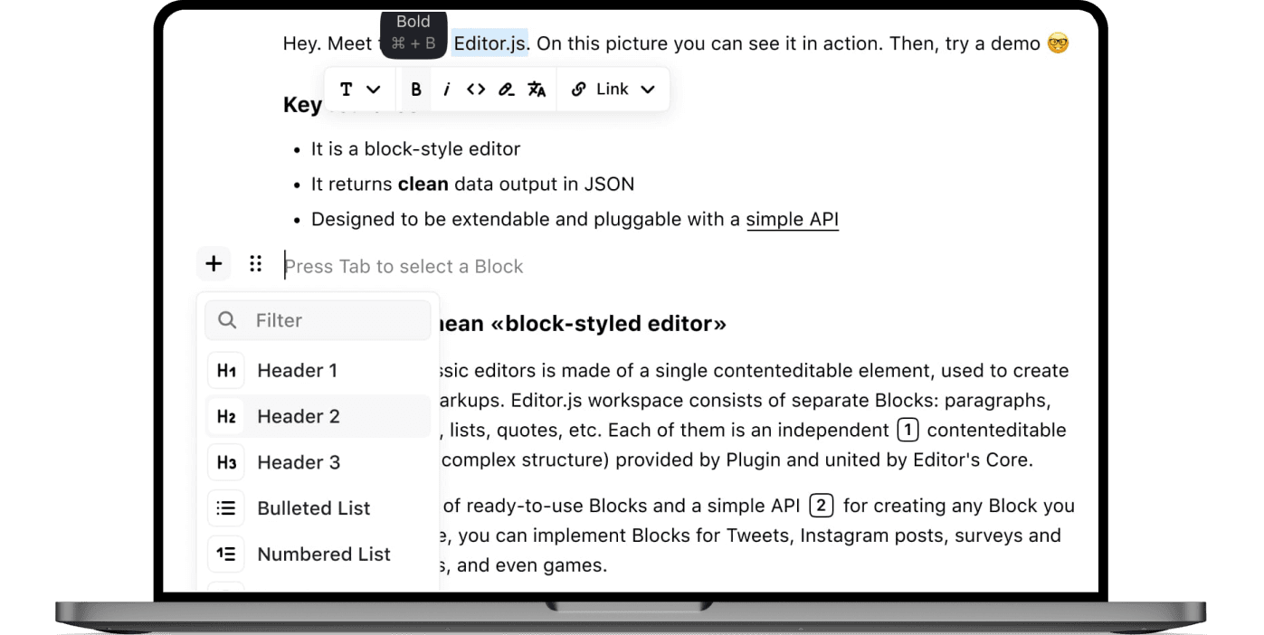This screenshot has width=1264, height=635.
Task: Click the chain link icon
Action: 579,90
